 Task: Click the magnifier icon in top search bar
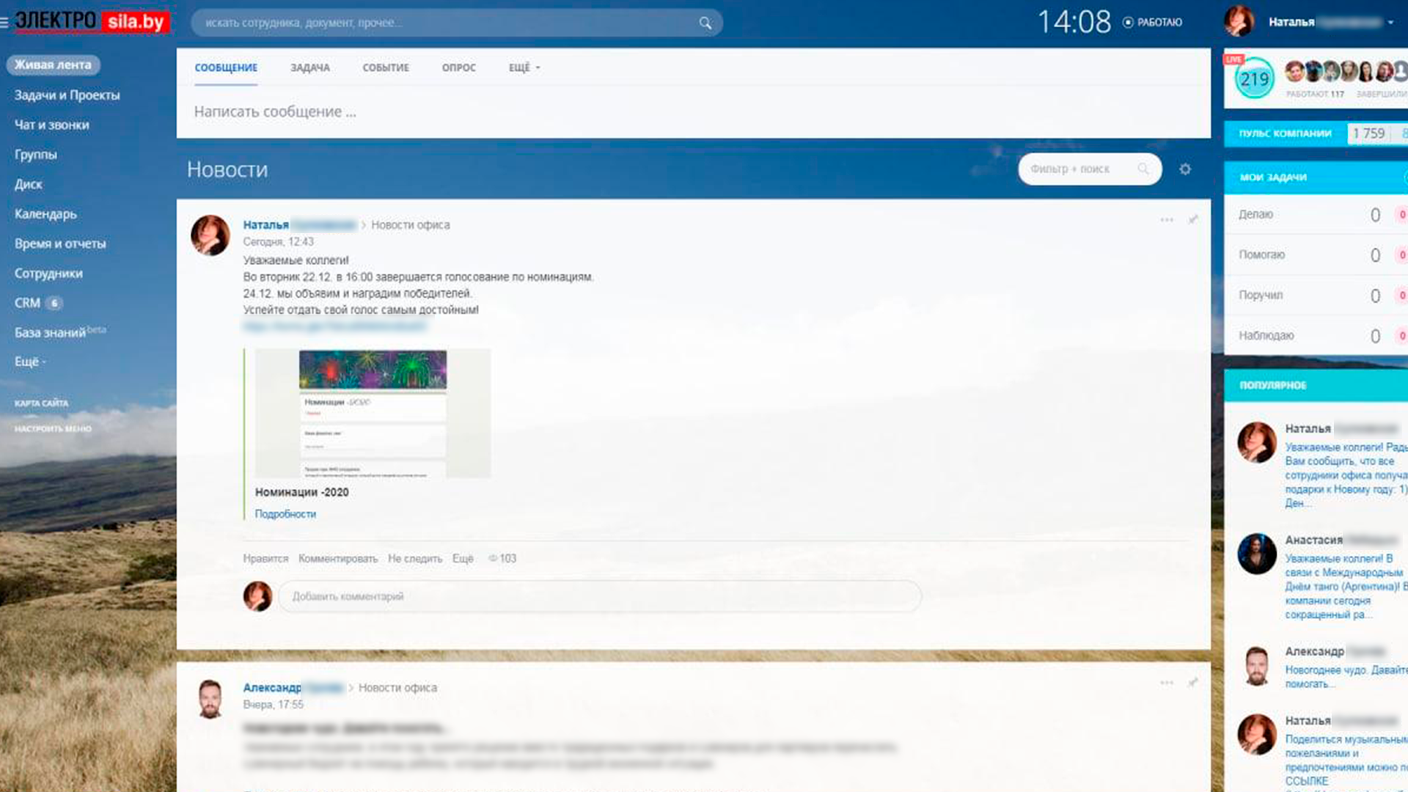[x=705, y=23]
